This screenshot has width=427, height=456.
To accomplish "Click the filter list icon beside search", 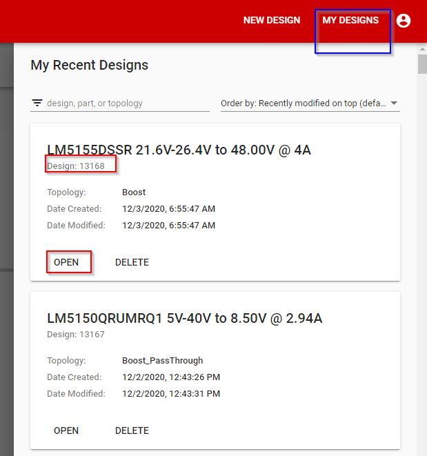I will (x=37, y=103).
